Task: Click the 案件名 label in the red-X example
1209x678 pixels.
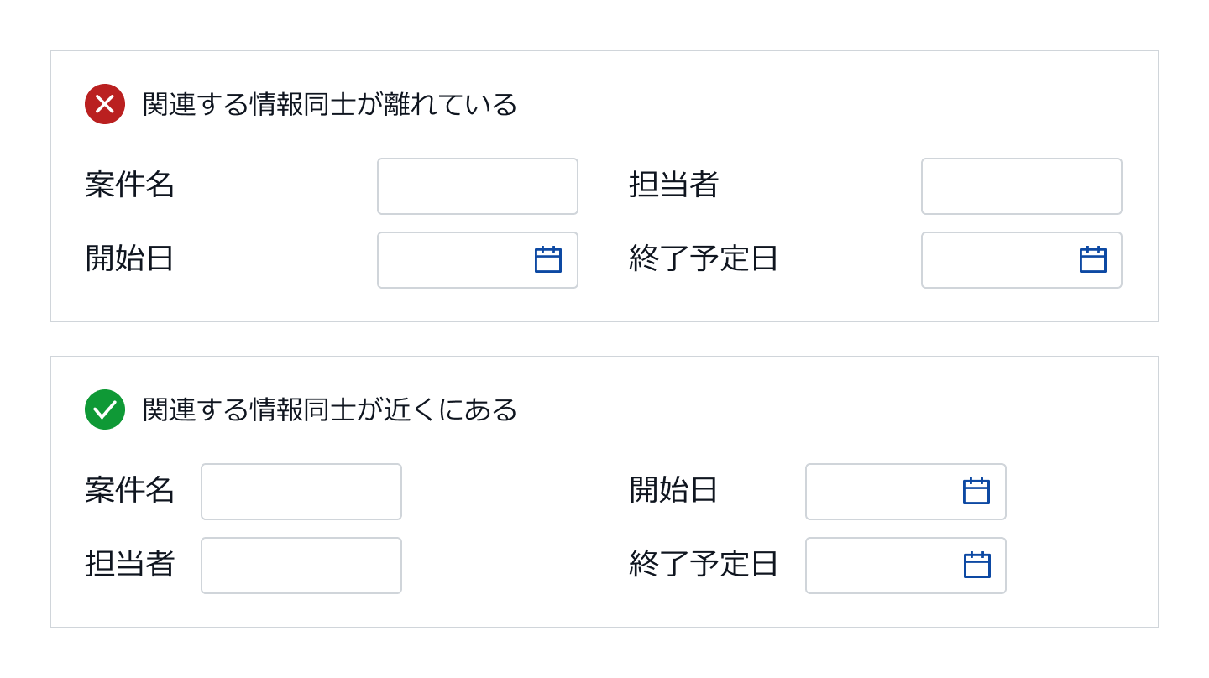Action: pos(129,185)
